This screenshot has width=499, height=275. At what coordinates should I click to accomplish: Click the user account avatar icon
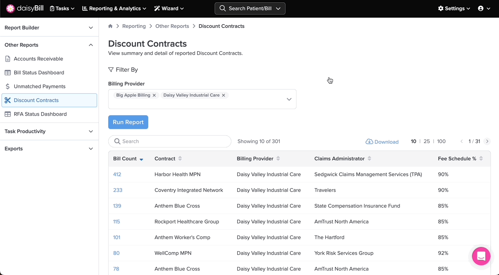click(481, 8)
